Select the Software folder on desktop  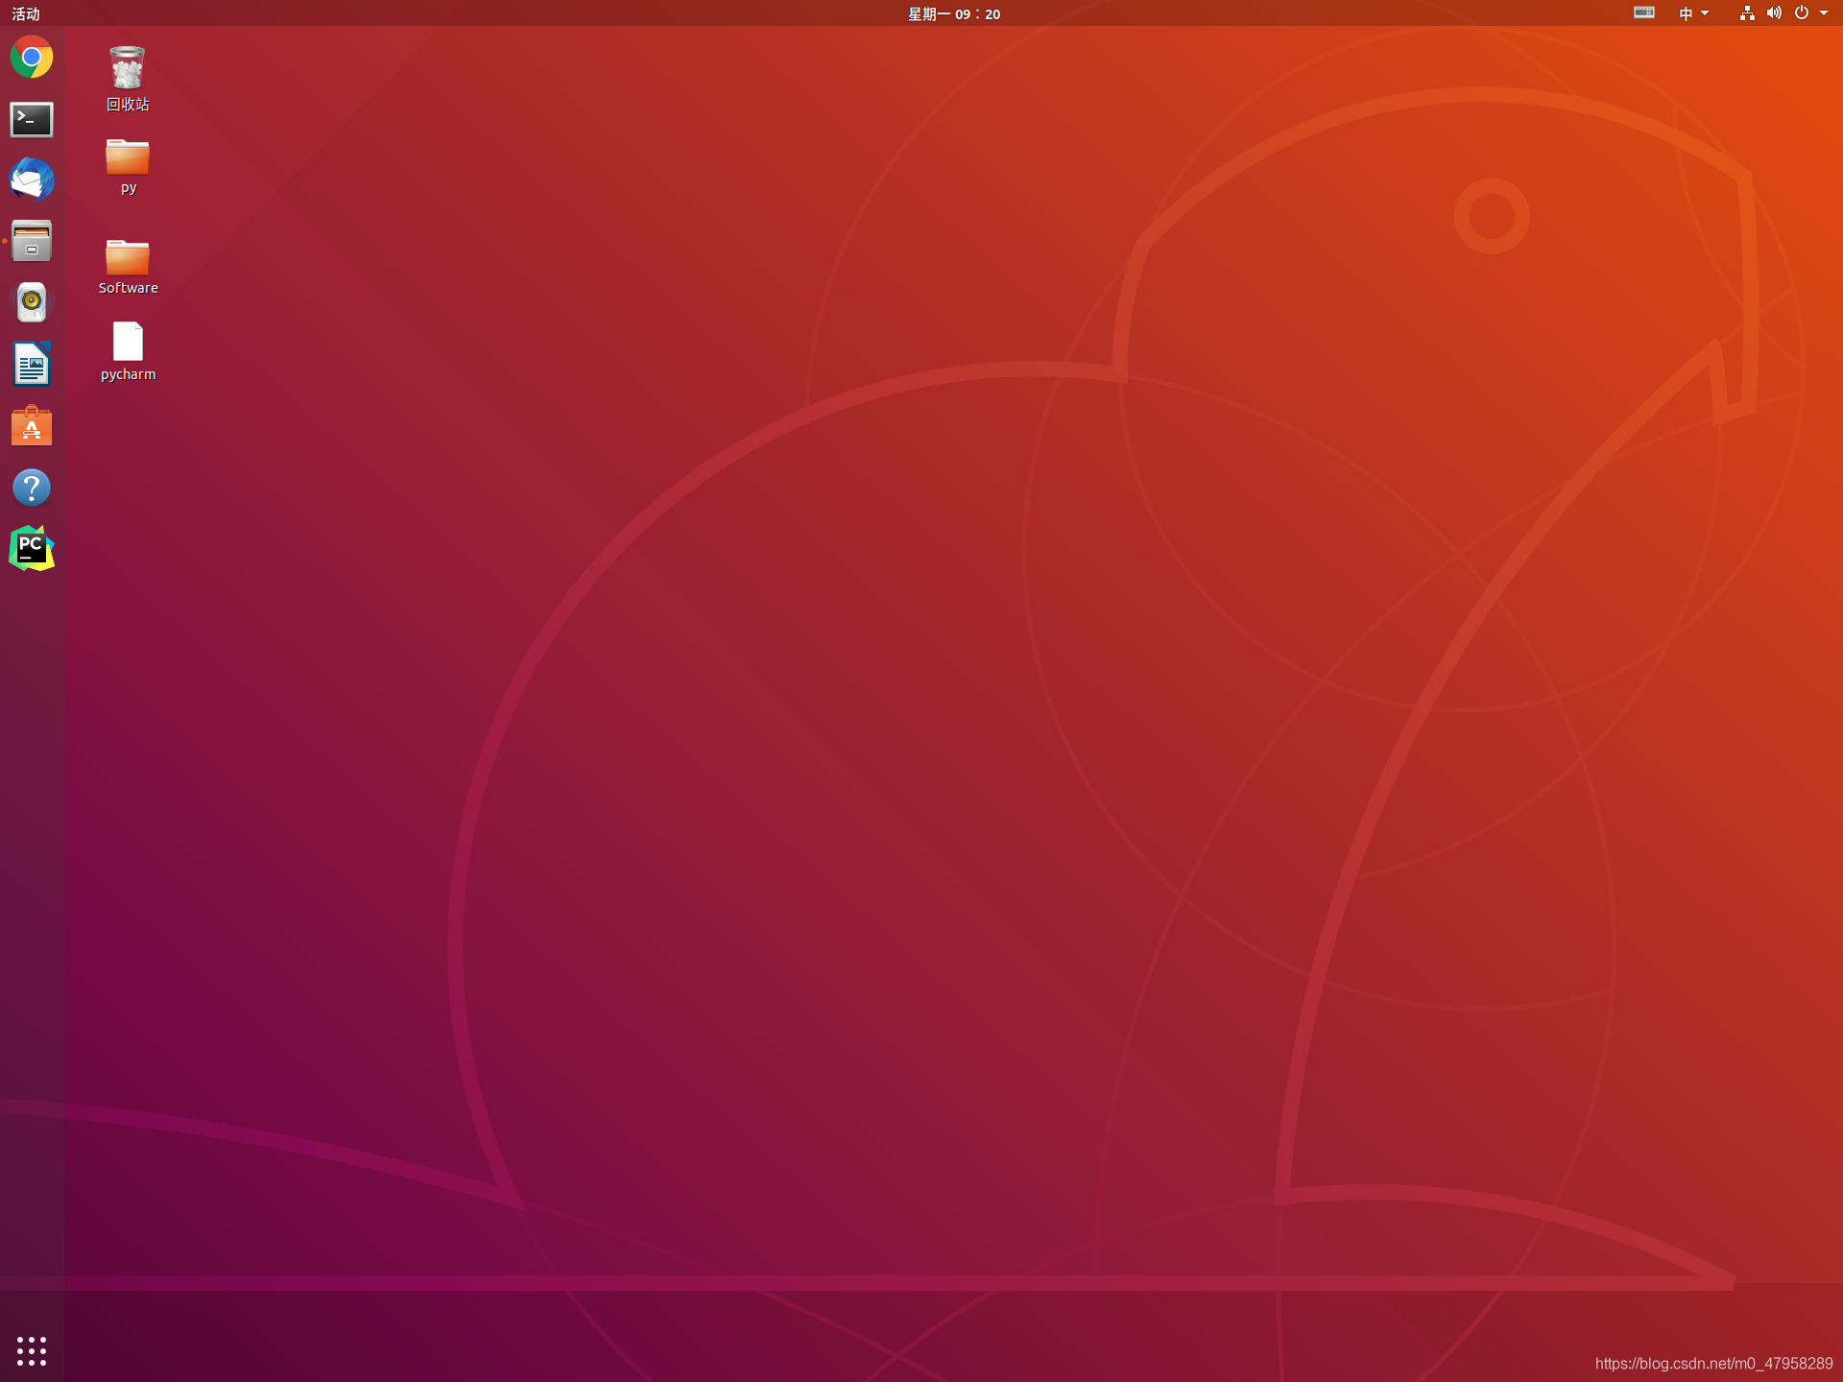click(128, 258)
